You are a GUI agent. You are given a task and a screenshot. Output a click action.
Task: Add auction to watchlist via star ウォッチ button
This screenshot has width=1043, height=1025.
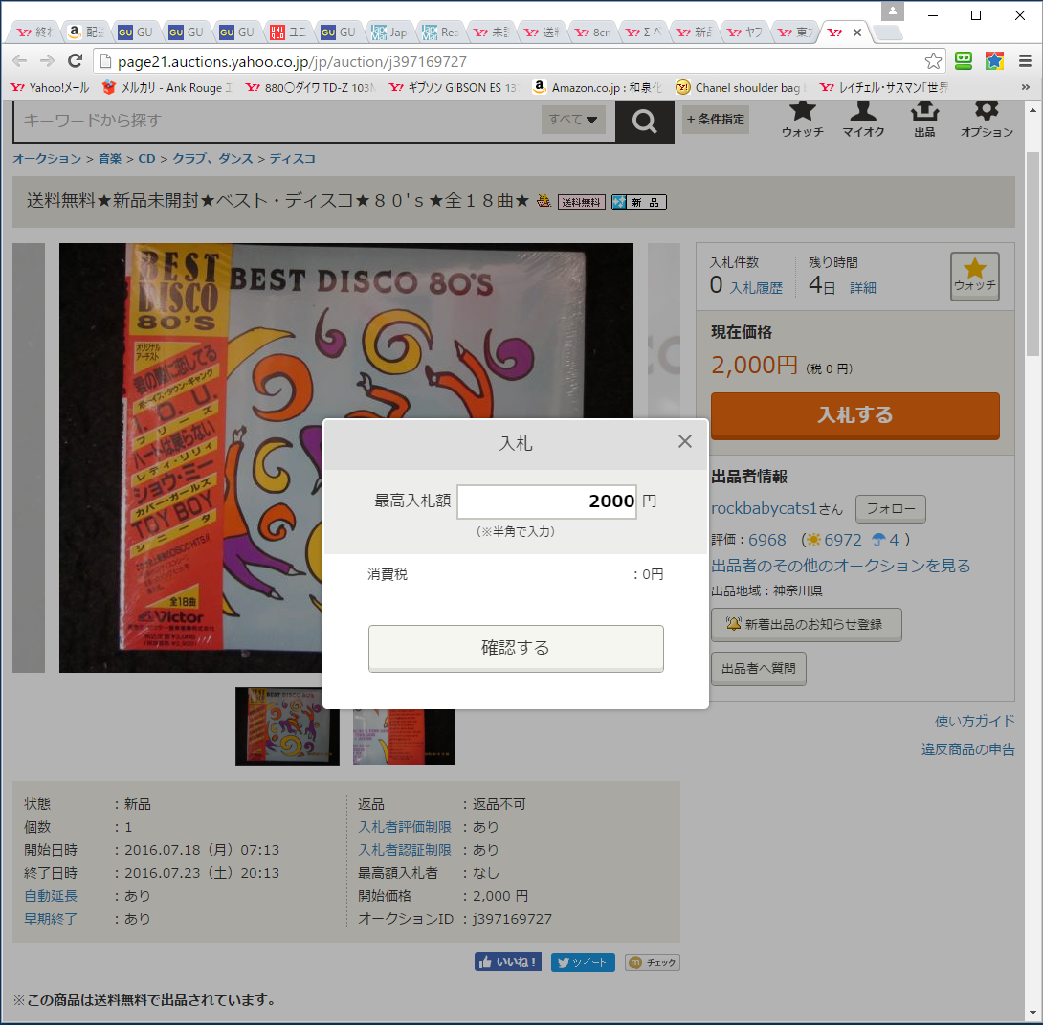coord(974,276)
